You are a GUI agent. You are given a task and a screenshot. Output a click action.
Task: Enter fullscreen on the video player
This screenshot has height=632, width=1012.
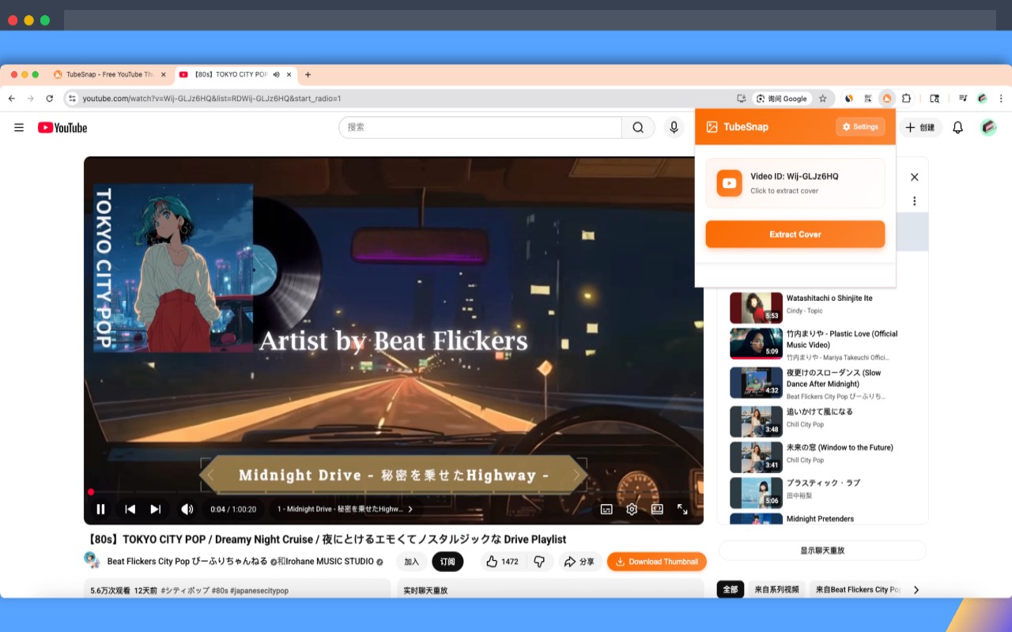tap(682, 510)
